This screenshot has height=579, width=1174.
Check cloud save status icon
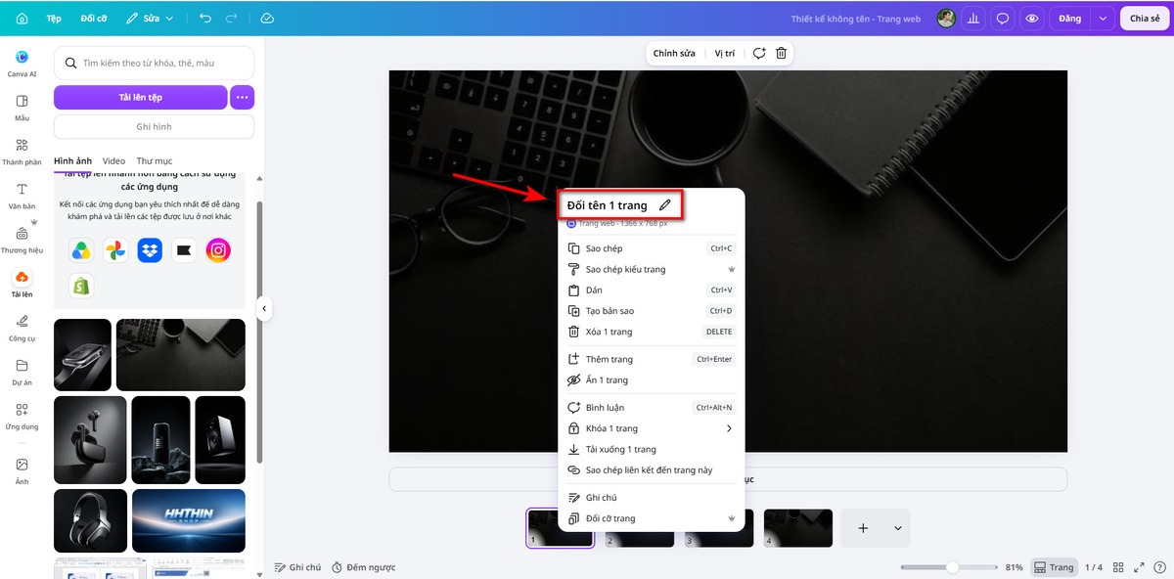click(x=267, y=18)
